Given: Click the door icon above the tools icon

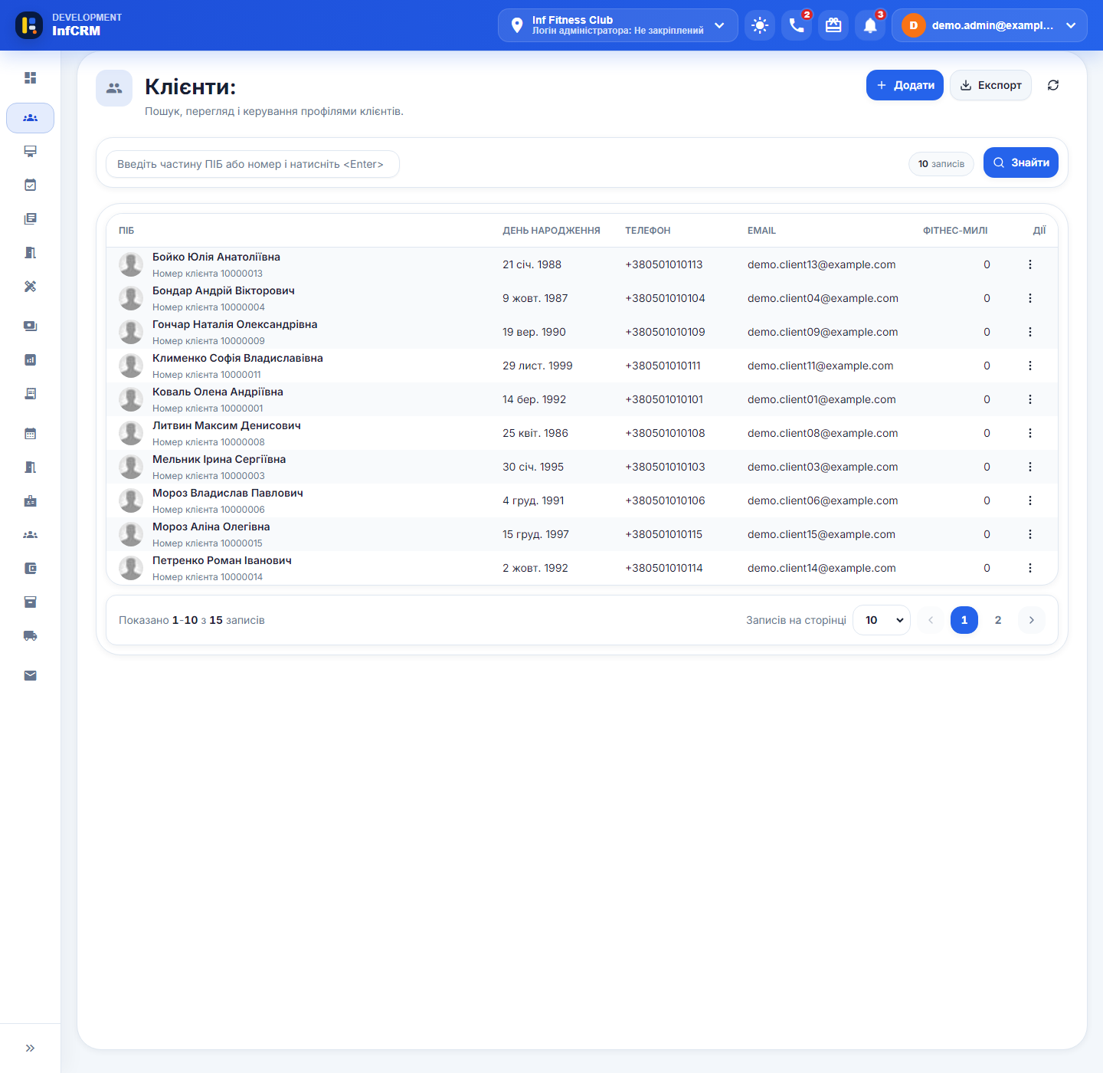Looking at the screenshot, I should click(30, 253).
